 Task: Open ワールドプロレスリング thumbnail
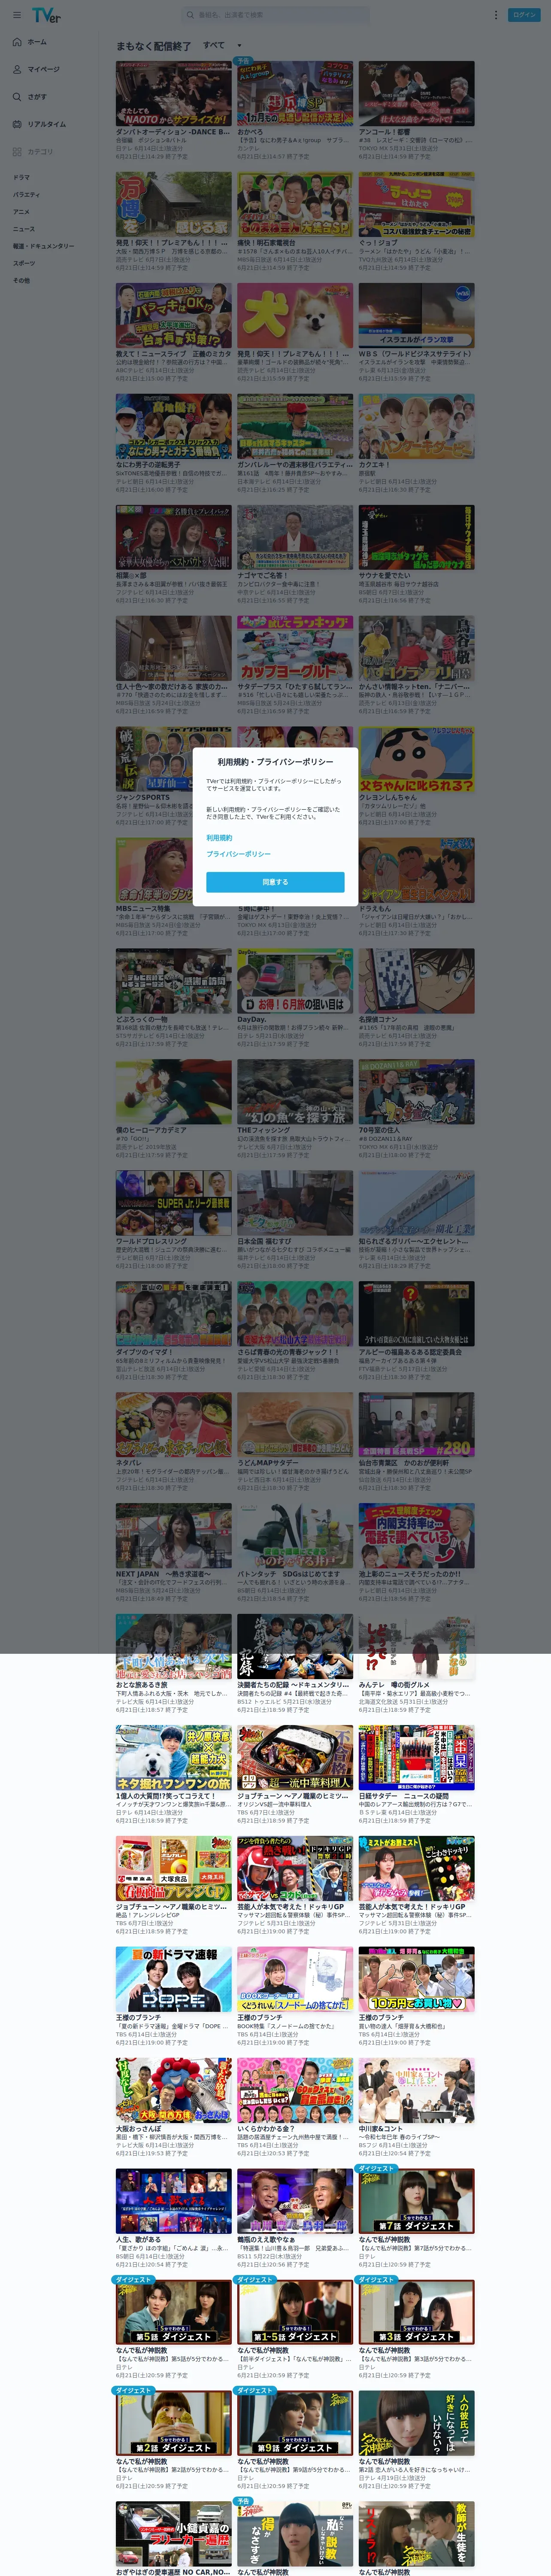click(173, 1203)
